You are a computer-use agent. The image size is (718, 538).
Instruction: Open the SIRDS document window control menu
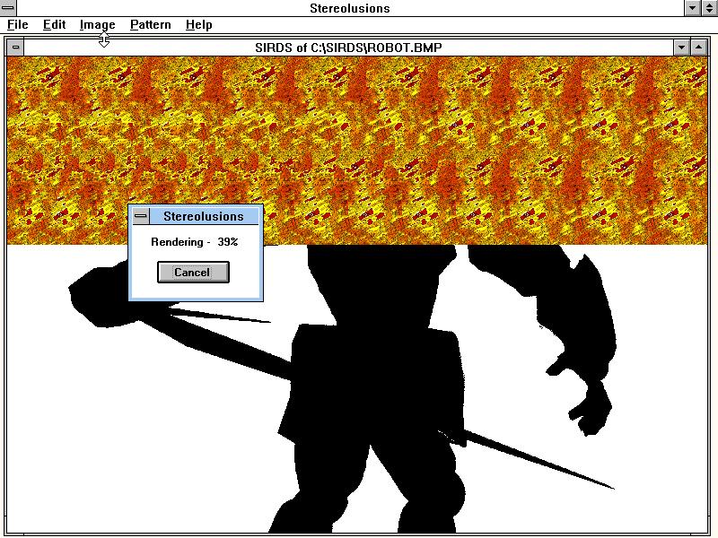[x=15, y=48]
